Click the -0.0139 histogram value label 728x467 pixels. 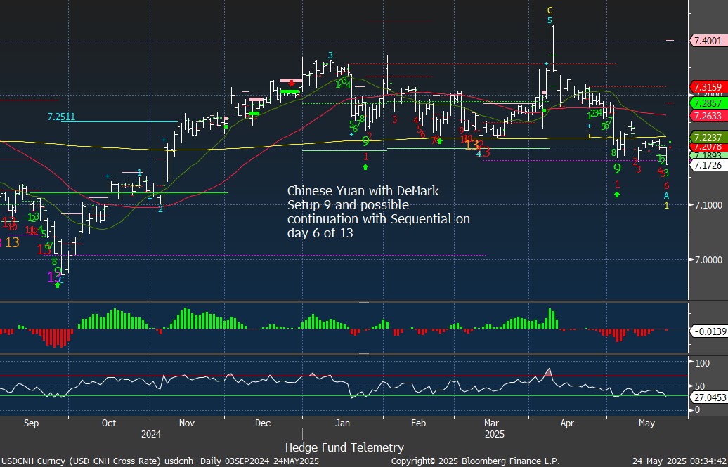click(708, 331)
